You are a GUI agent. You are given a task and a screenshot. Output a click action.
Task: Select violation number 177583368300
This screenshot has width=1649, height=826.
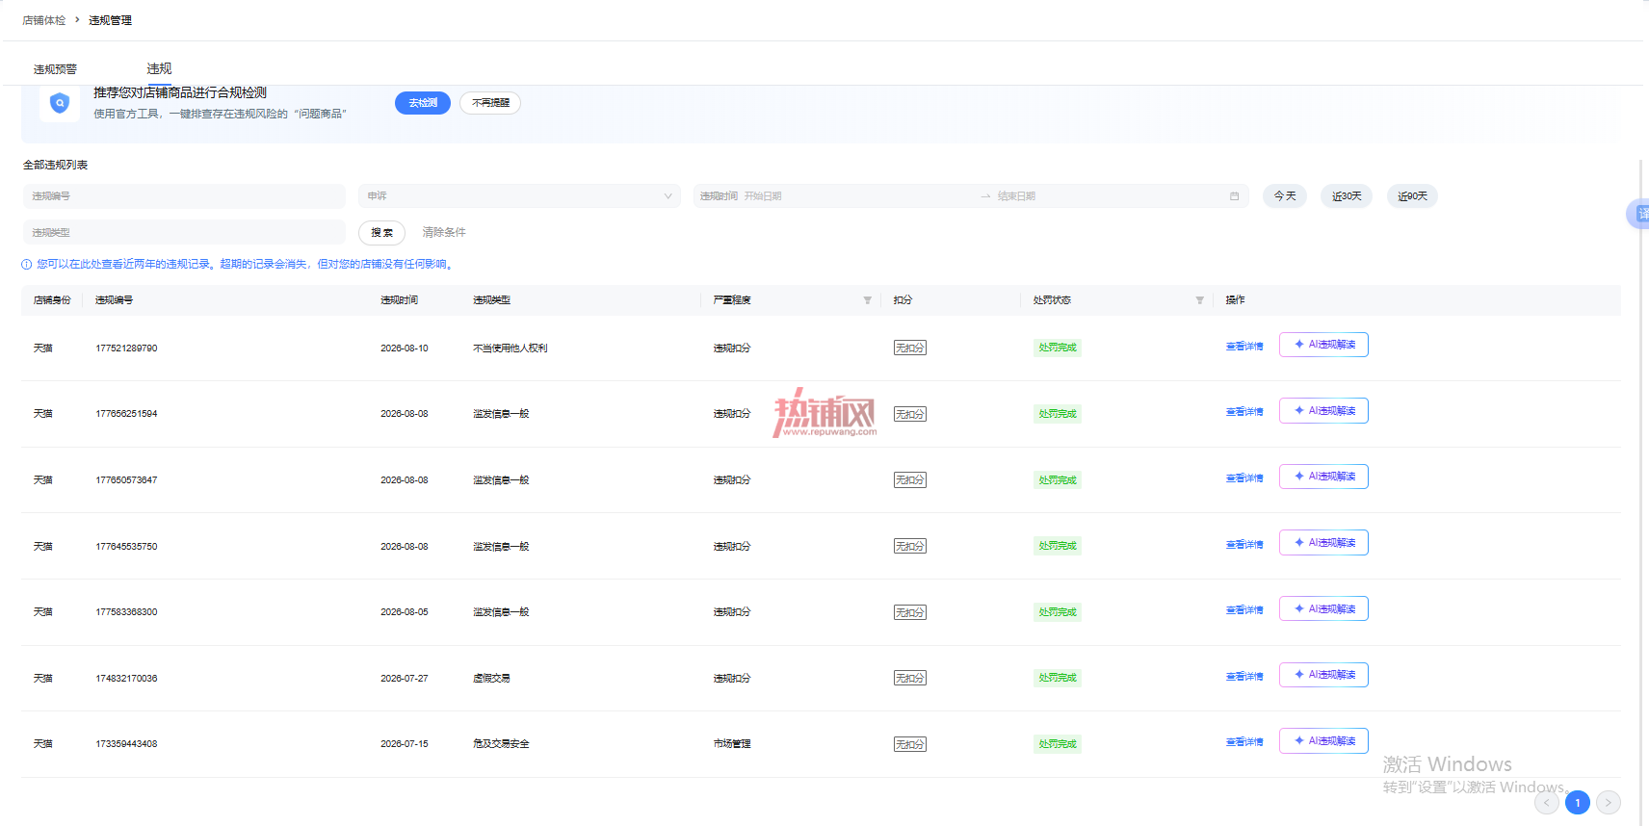click(126, 612)
